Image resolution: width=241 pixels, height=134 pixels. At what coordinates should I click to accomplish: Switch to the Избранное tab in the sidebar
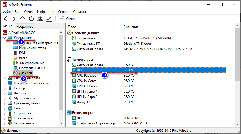tap(25, 26)
